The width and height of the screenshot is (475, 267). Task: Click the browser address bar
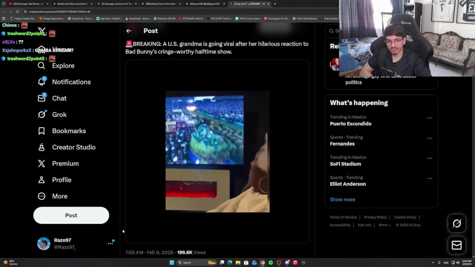[x=178, y=11]
